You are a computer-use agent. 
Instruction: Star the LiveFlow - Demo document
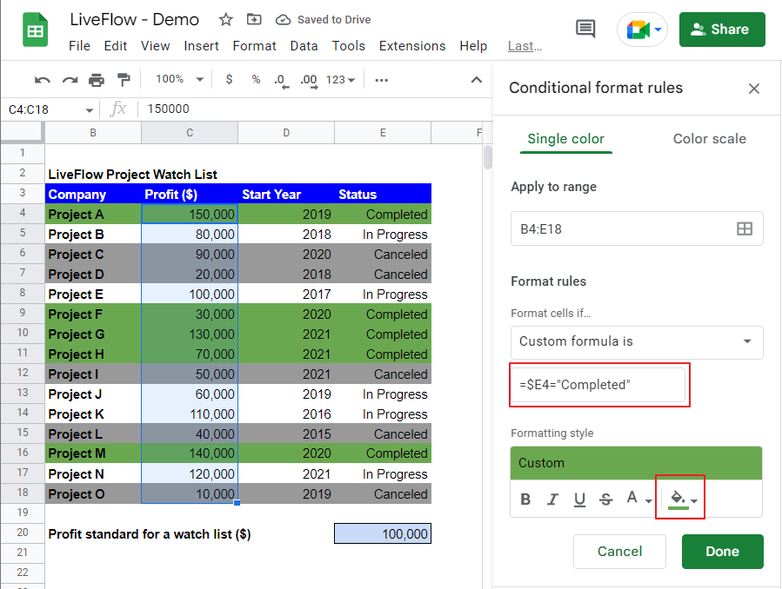226,20
